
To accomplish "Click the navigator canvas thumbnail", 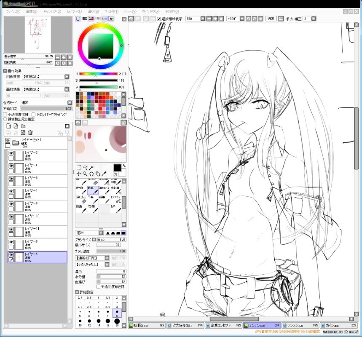I will tap(38, 35).
